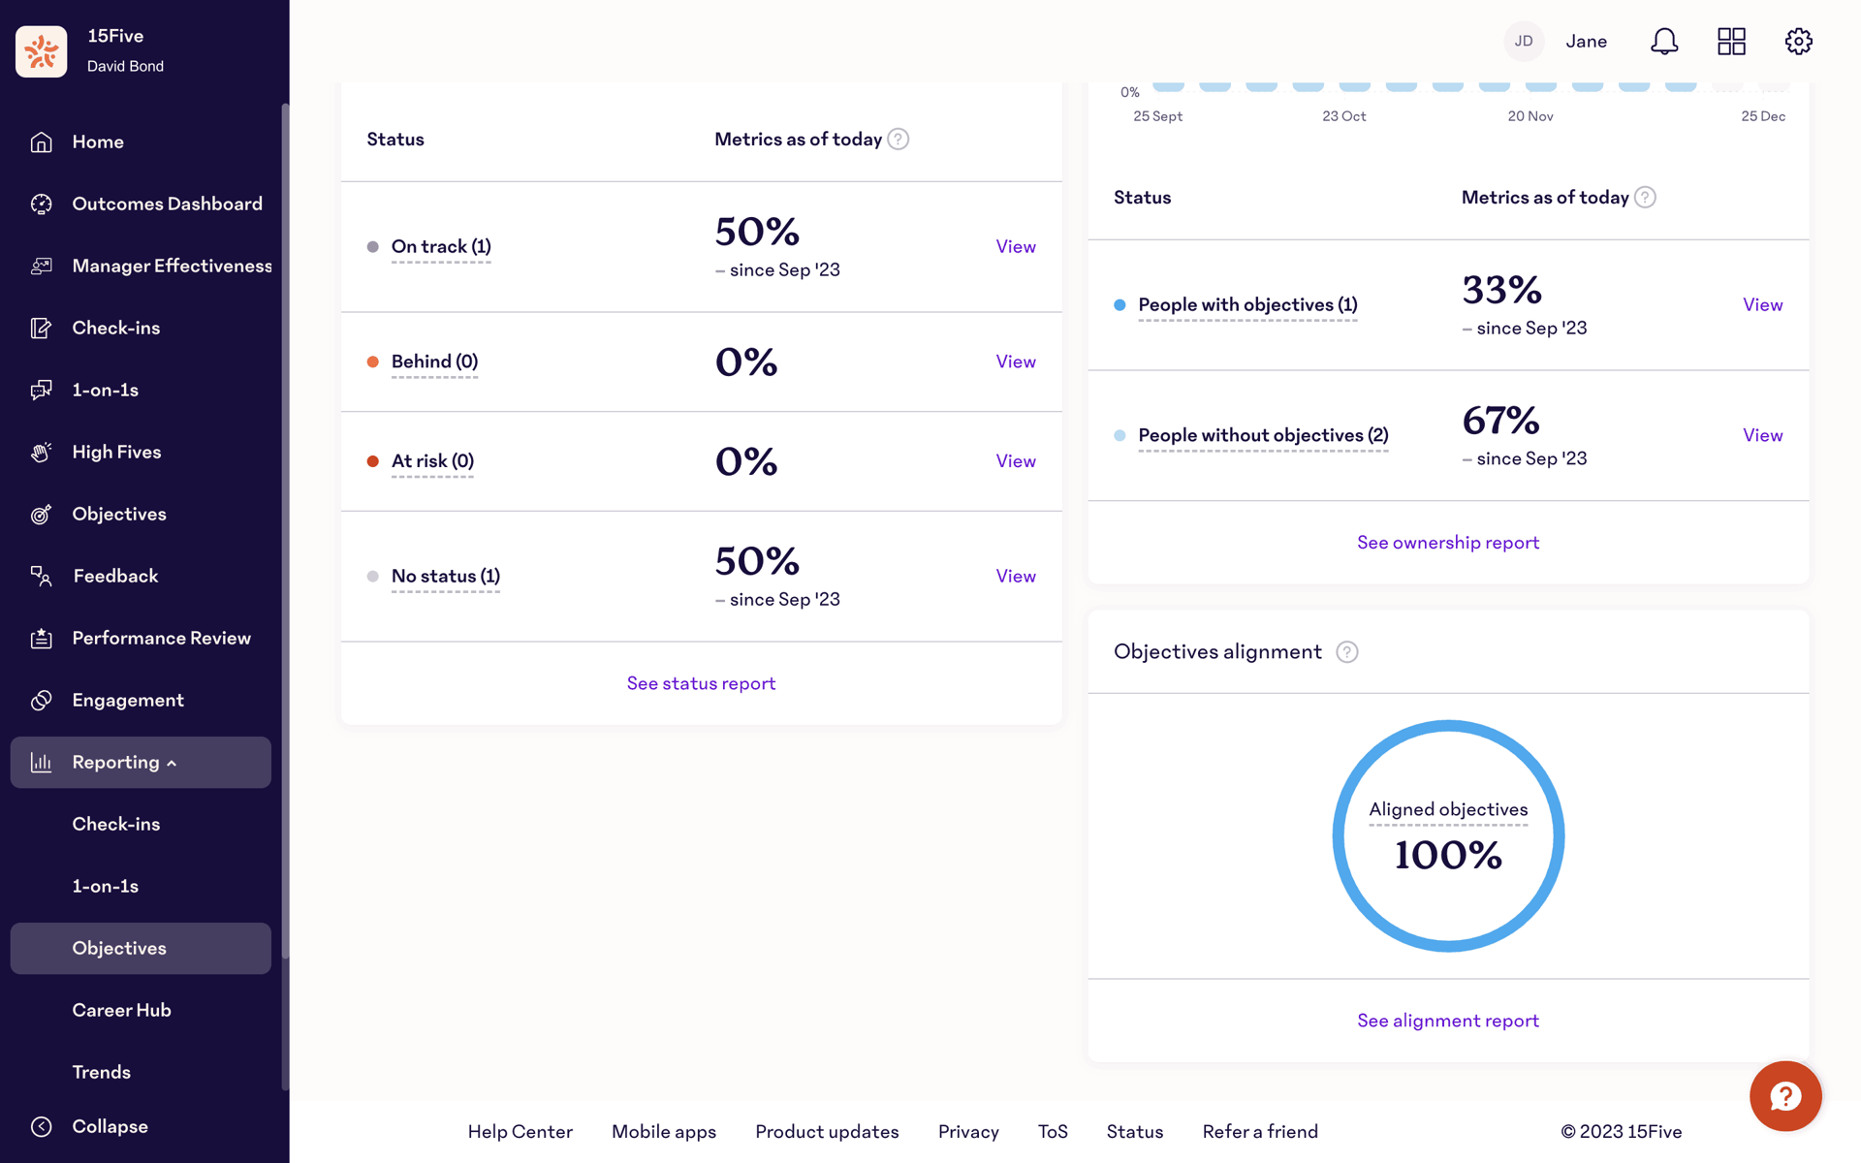Open See status report link
Screen dimensions: 1861x1163
[701, 683]
